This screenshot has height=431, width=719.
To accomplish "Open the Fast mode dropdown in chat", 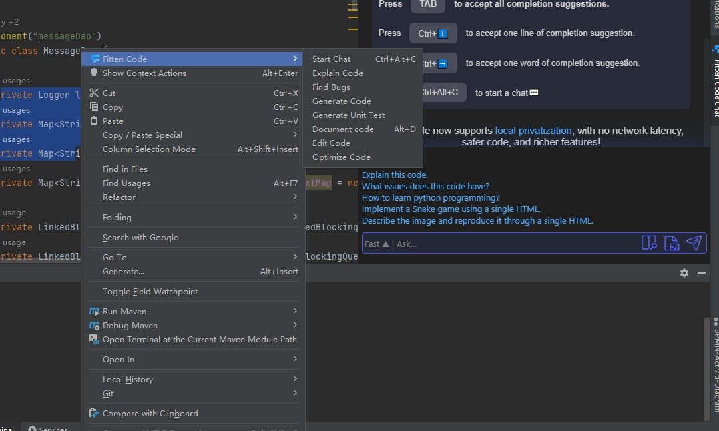I will click(377, 244).
